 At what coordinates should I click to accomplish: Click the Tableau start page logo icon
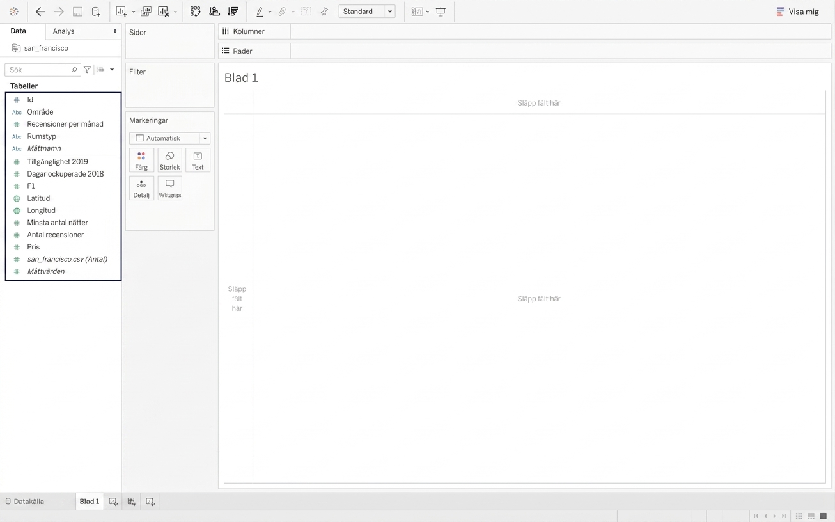(14, 12)
